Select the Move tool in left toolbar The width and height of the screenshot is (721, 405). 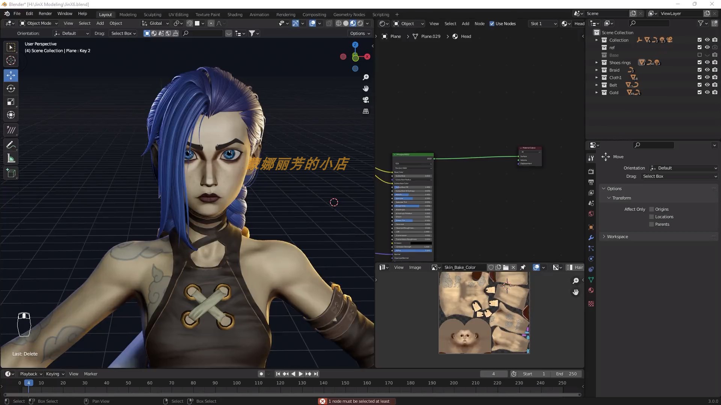11,75
